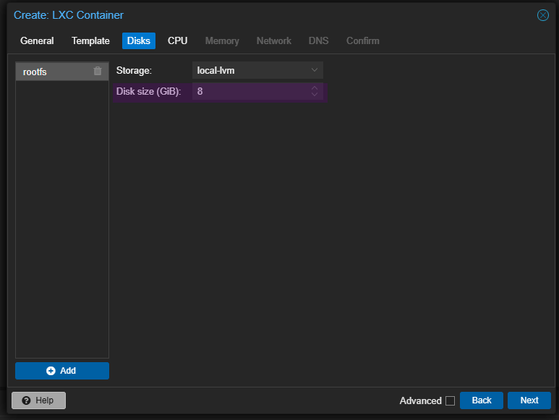This screenshot has width=559, height=420.
Task: Switch to the Template tab
Action: click(90, 40)
